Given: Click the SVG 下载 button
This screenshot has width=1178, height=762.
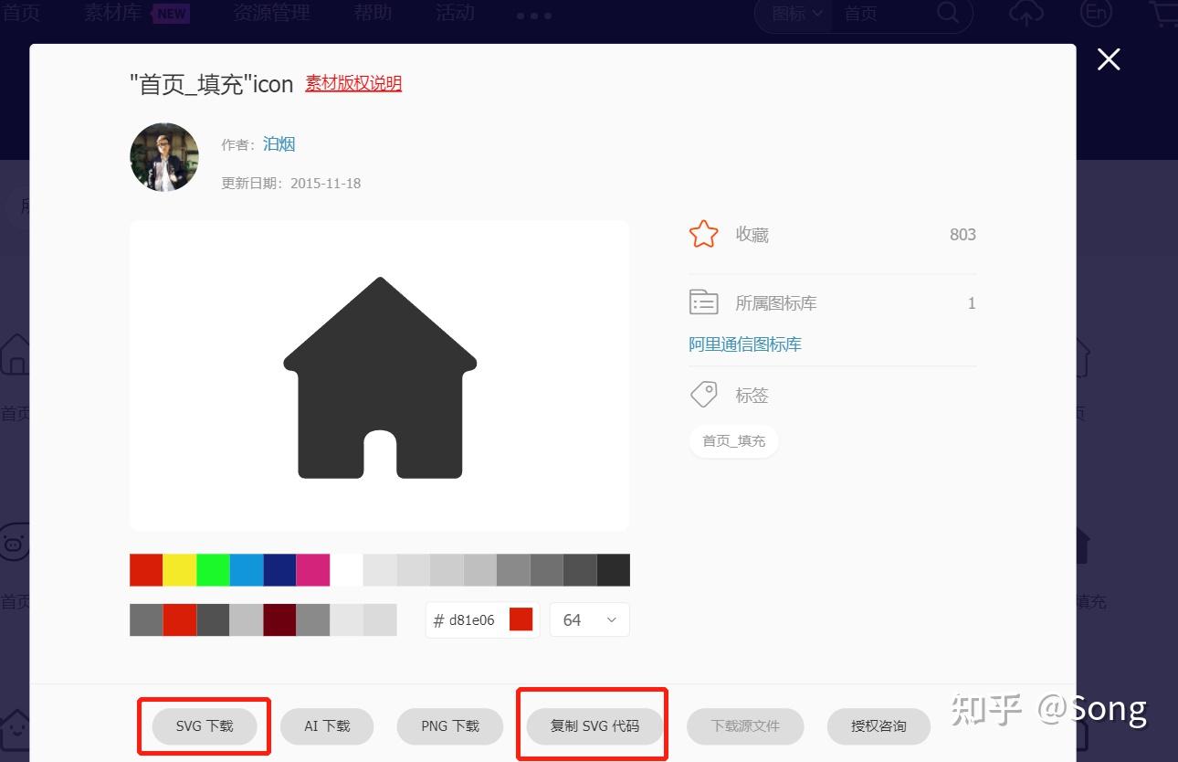Looking at the screenshot, I should coord(204,725).
